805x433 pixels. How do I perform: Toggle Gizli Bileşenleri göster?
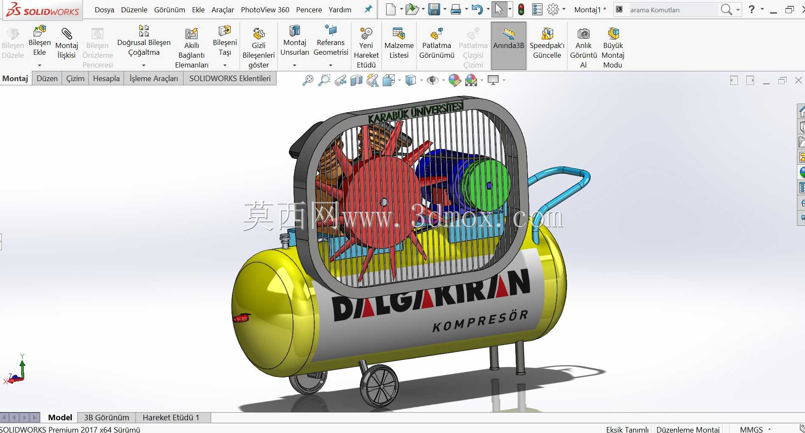click(259, 48)
